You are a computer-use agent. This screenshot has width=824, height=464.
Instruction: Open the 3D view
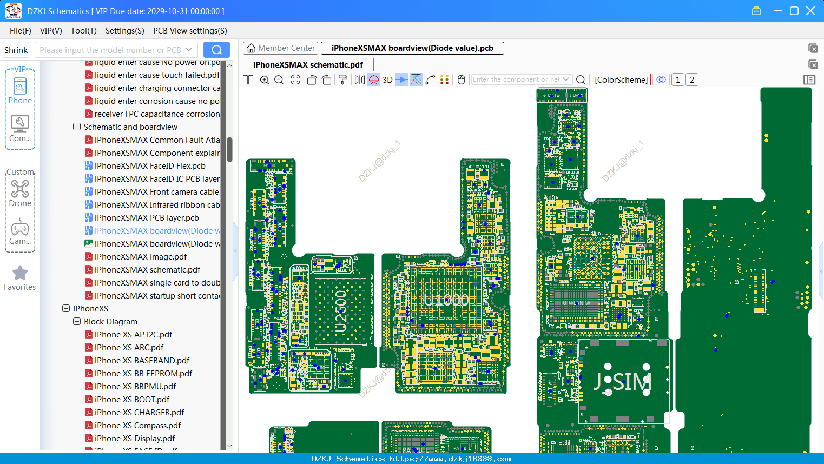387,79
